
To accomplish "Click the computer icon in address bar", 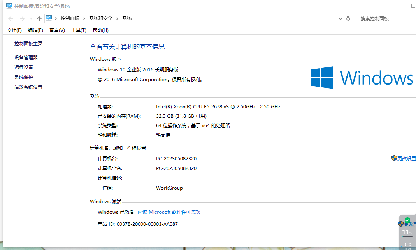I will (x=49, y=18).
